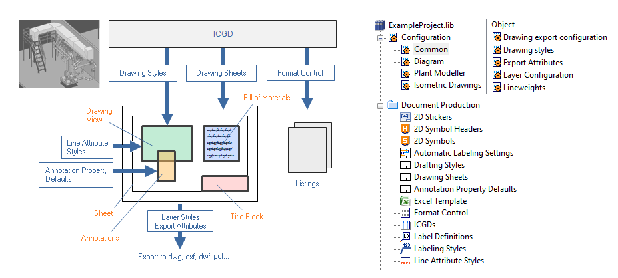Click the Lineweights object icon
This screenshot has height=278, width=618.
click(496, 88)
